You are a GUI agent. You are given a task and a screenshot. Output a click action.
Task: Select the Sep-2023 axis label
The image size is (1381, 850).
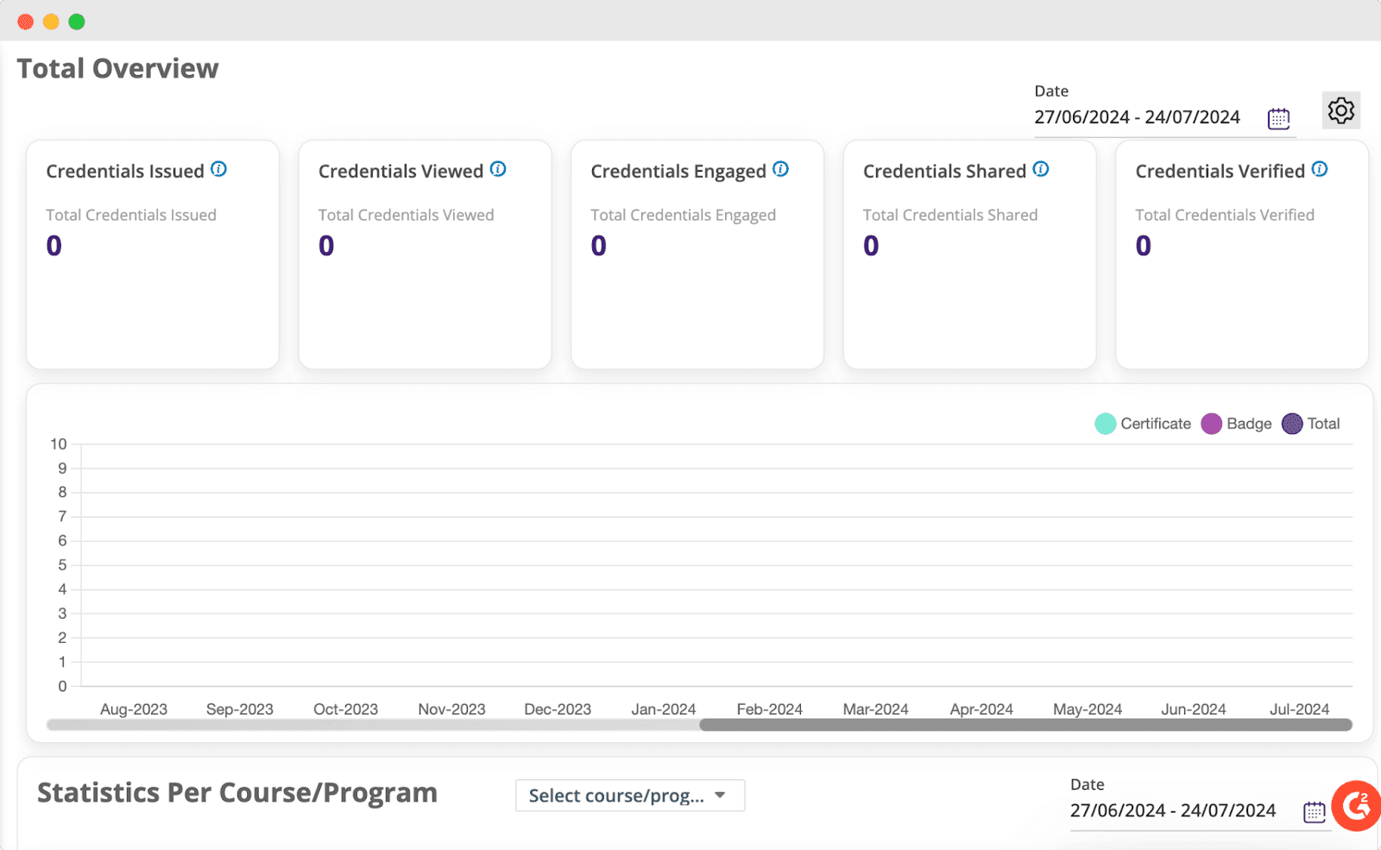pos(240,709)
